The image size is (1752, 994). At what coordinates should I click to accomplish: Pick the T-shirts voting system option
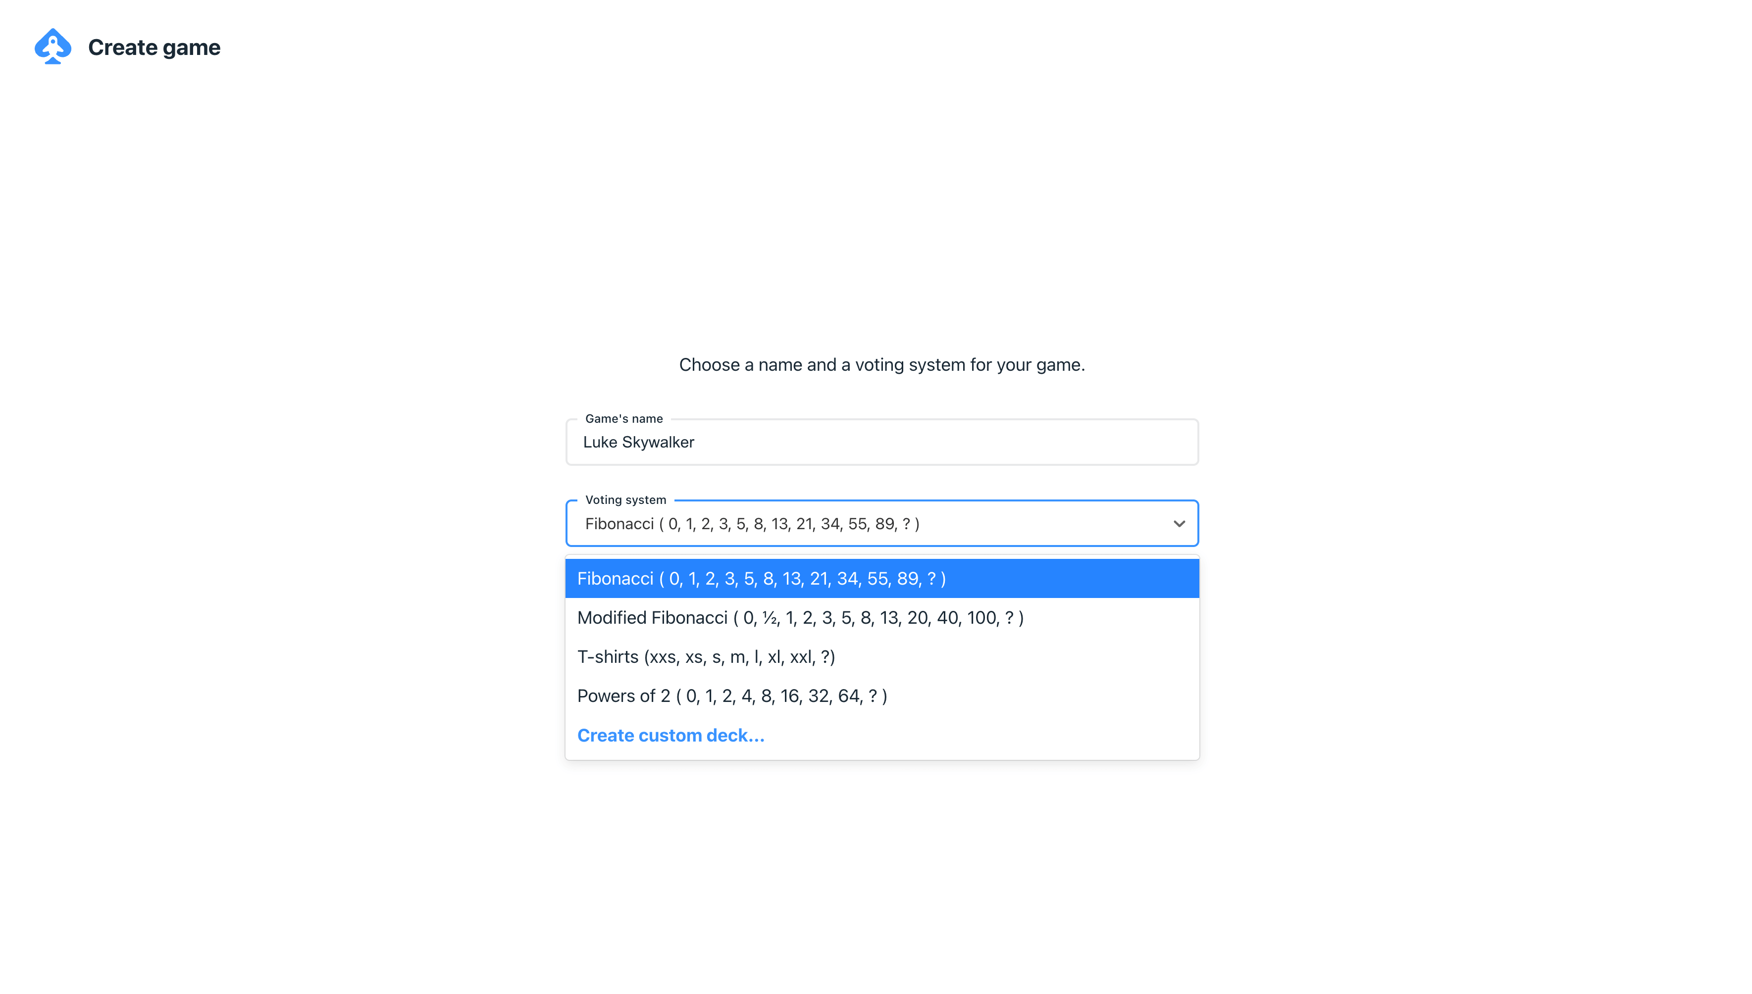705,657
